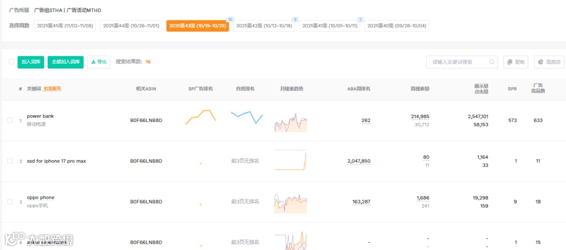View SP ad rank chart for power bank

(x=201, y=117)
